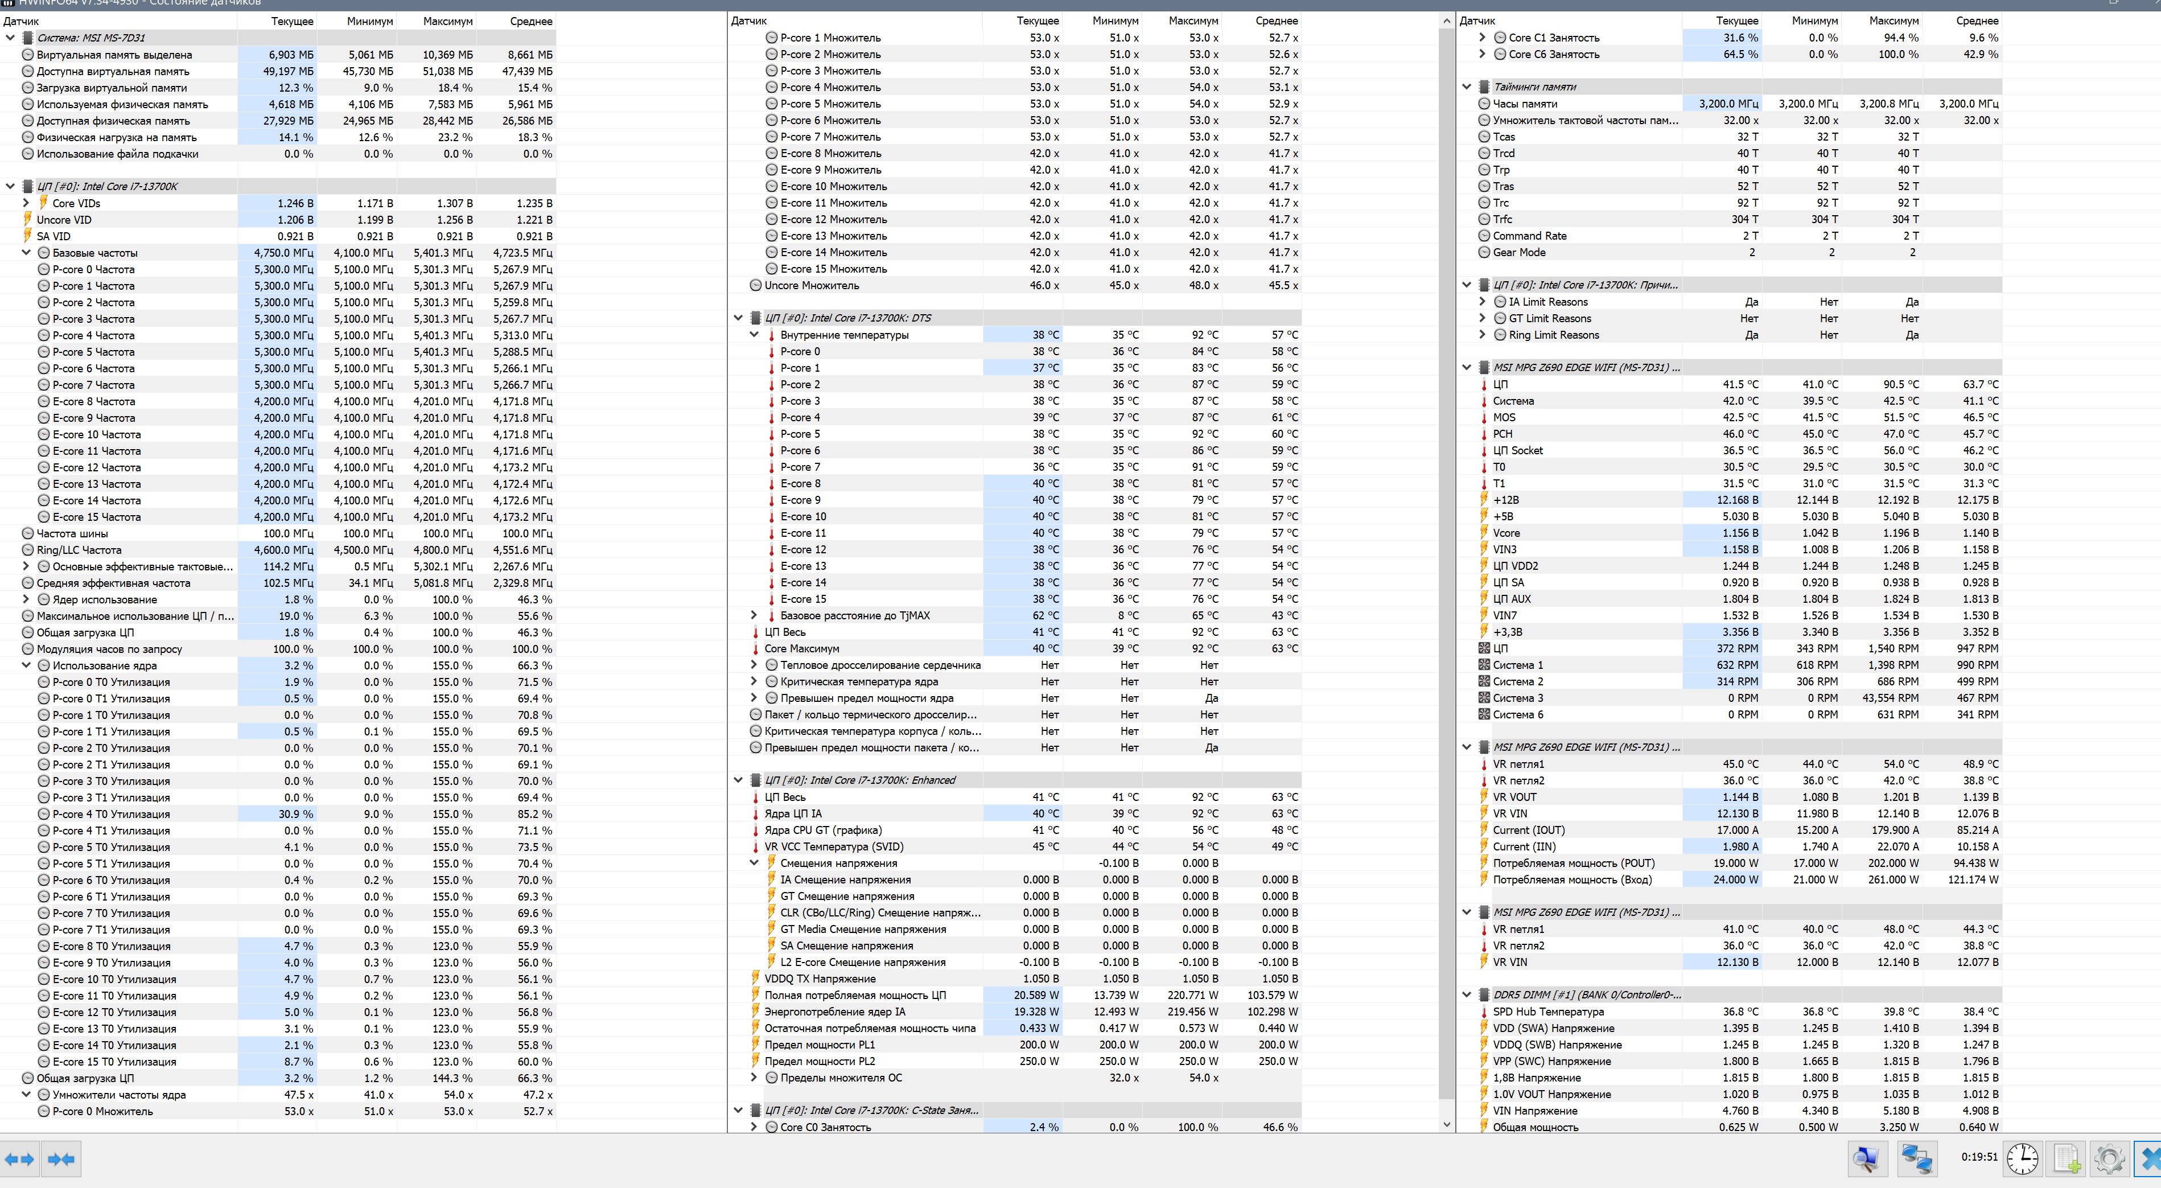Select the Ring/LLC Частота sensor row

(79, 550)
